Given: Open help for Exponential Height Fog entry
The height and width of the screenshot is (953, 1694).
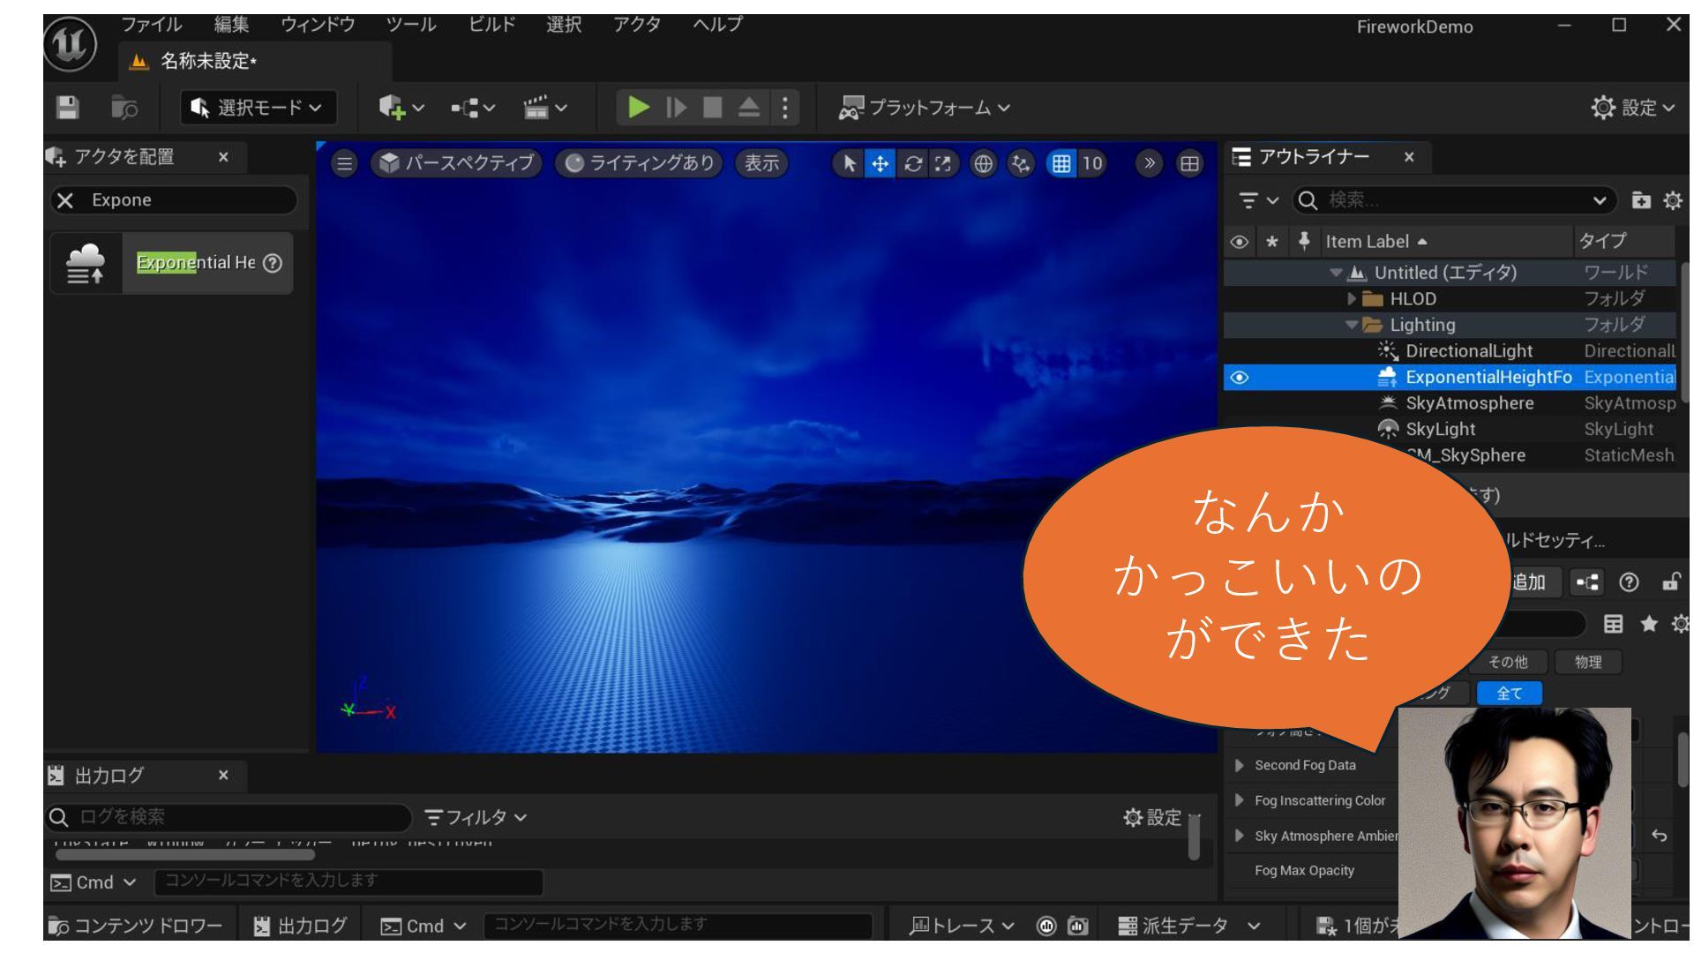Looking at the screenshot, I should [273, 263].
